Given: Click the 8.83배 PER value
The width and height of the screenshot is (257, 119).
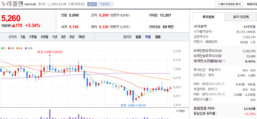Looking at the screenshot, I should pyautogui.click(x=240, y=84).
